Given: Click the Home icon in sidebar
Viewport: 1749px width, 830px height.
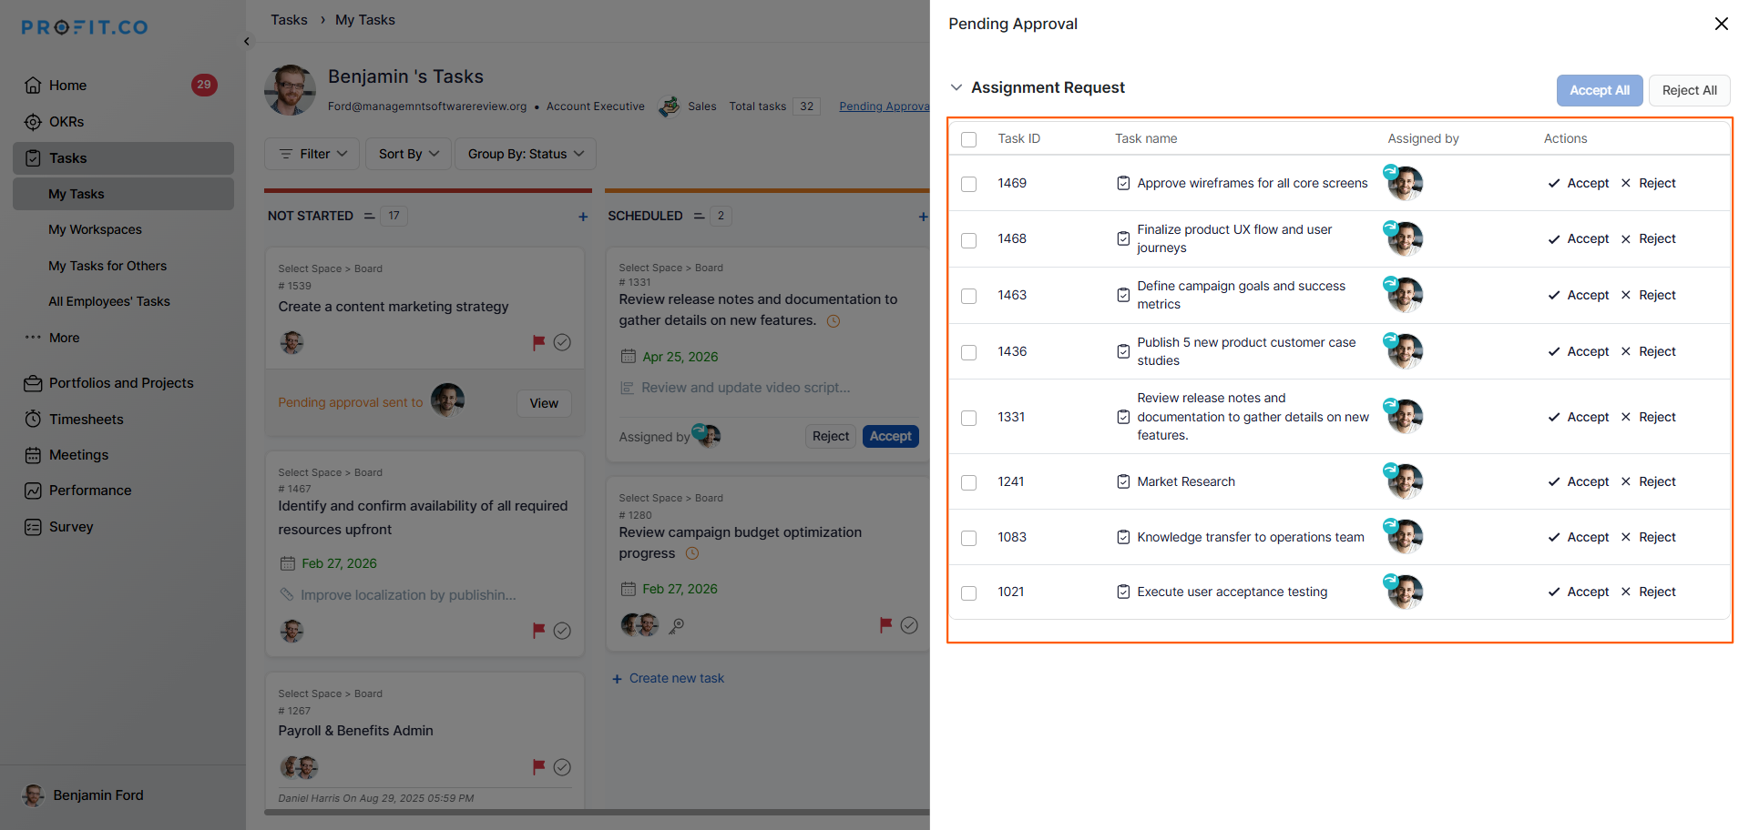Looking at the screenshot, I should tap(33, 86).
